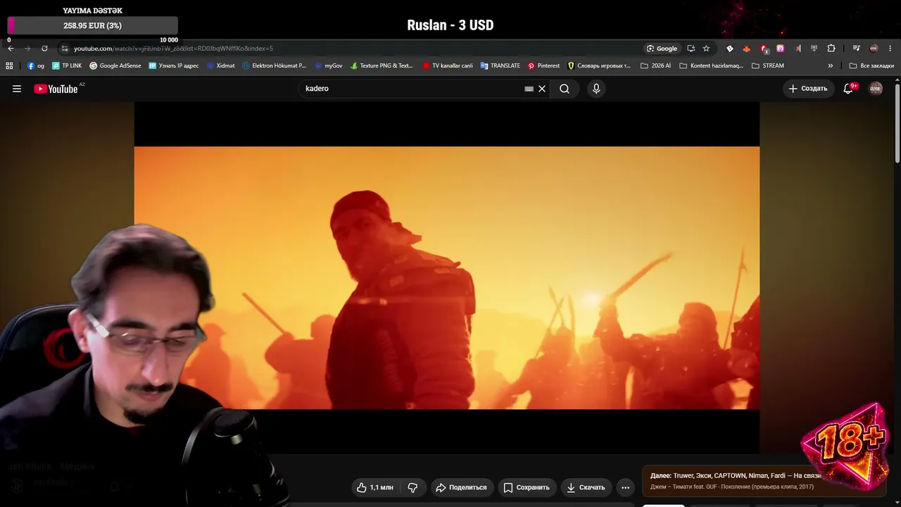
Task: Go to the YouTube home logo
Action: [56, 89]
